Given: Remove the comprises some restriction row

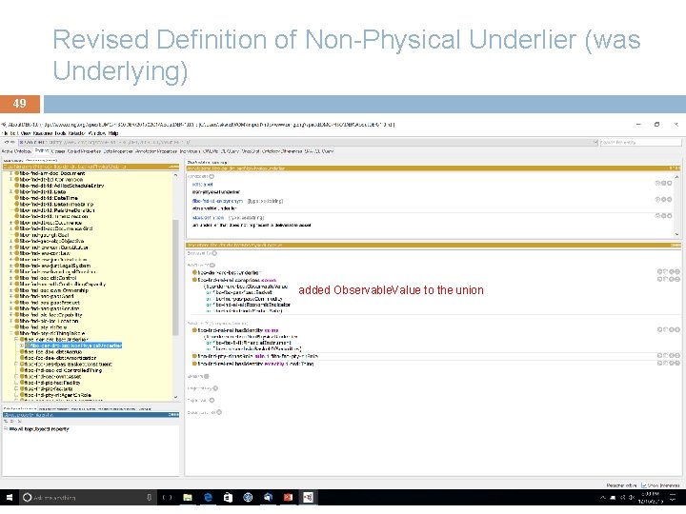Looking at the screenshot, I should (672, 279).
